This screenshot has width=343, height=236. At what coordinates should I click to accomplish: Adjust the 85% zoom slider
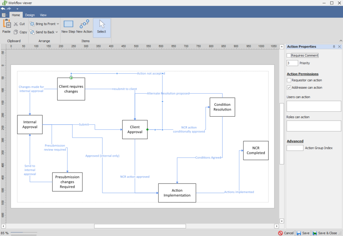click(x=23, y=233)
